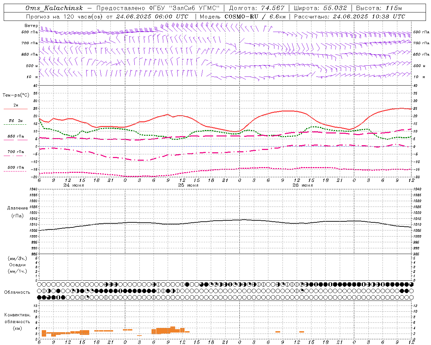
Task: Click the '700 гПа' temperature legend entry
Action: tap(16, 152)
